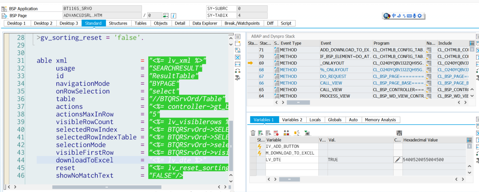This screenshot has width=479, height=192.
Task: Click the Event Type column header in the stack table
Action: click(299, 43)
